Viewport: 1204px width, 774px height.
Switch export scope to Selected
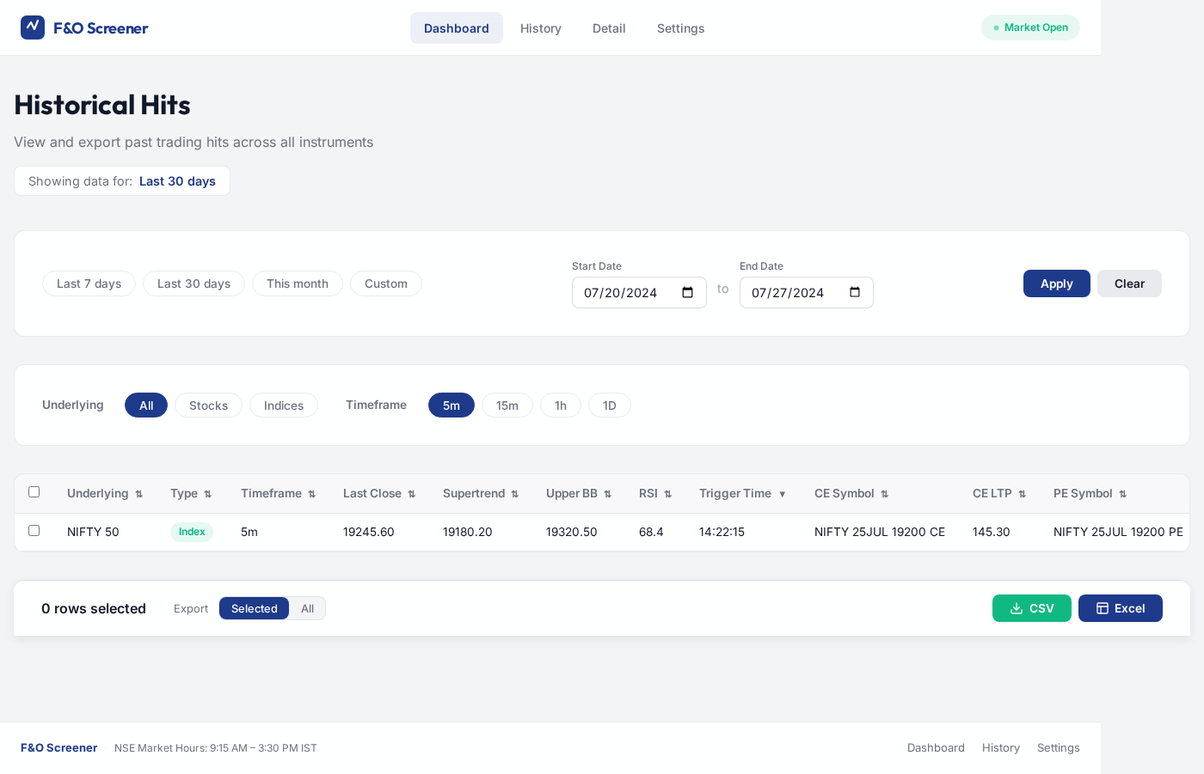pyautogui.click(x=254, y=608)
